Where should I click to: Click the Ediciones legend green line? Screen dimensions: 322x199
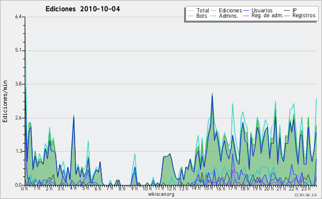tap(214, 11)
